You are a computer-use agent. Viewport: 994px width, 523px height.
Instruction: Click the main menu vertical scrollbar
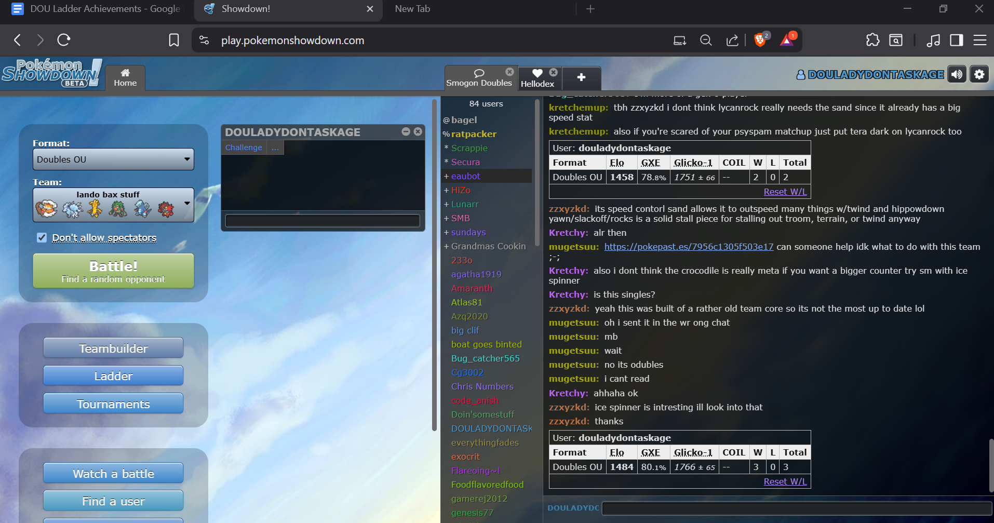(x=434, y=265)
